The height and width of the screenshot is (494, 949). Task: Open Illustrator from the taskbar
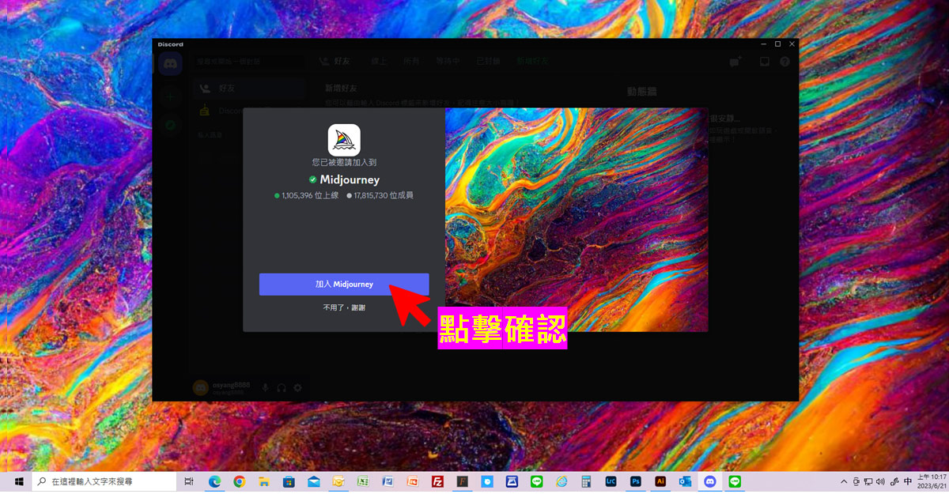pos(660,481)
